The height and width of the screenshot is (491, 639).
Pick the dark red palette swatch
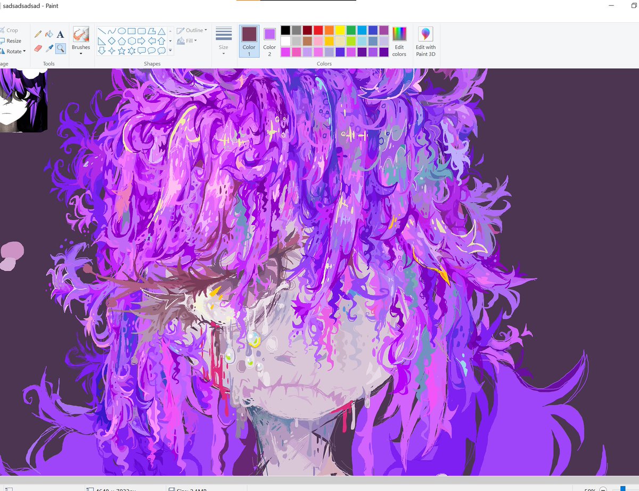(x=307, y=30)
